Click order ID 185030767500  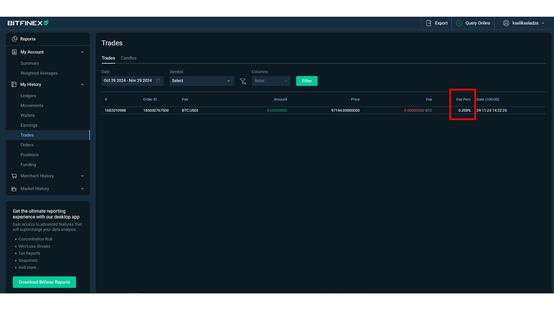click(x=156, y=110)
